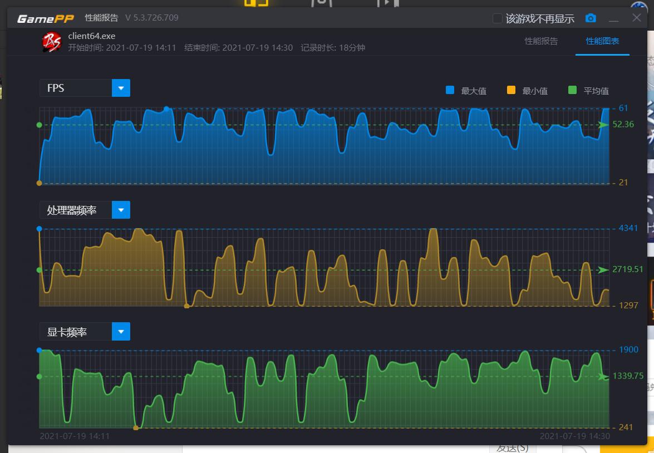Expand the 处理器频率 dropdown

tap(121, 210)
